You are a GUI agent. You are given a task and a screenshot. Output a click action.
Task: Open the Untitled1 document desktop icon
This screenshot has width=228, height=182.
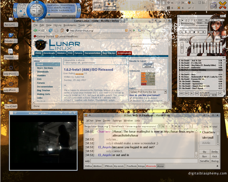11,54
